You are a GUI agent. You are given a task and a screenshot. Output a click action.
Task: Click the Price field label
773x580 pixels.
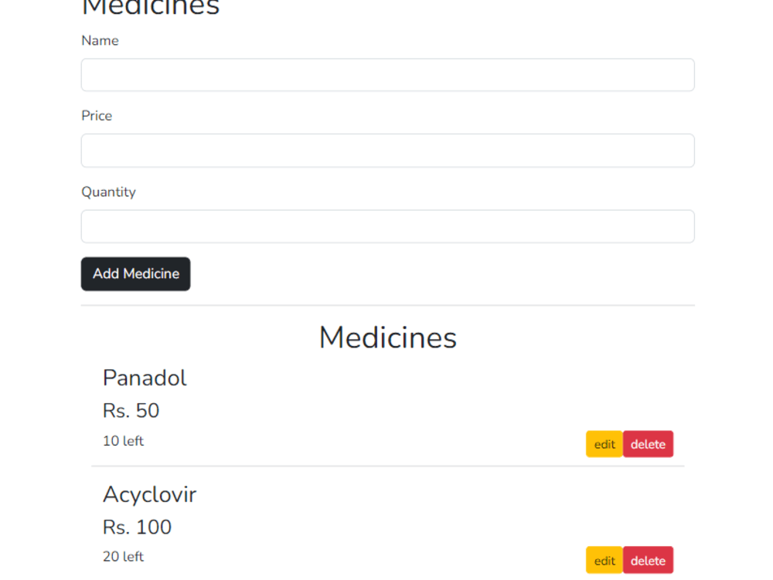tap(97, 116)
